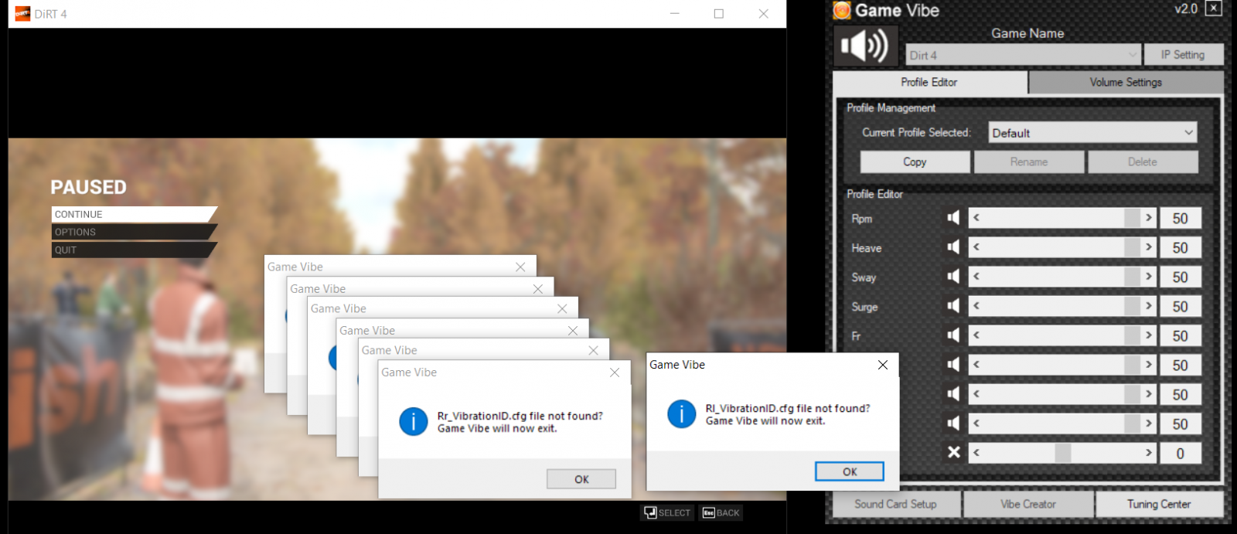Mute the Sway channel speaker icon
Screen dimensions: 1237x534
pyautogui.click(x=954, y=277)
